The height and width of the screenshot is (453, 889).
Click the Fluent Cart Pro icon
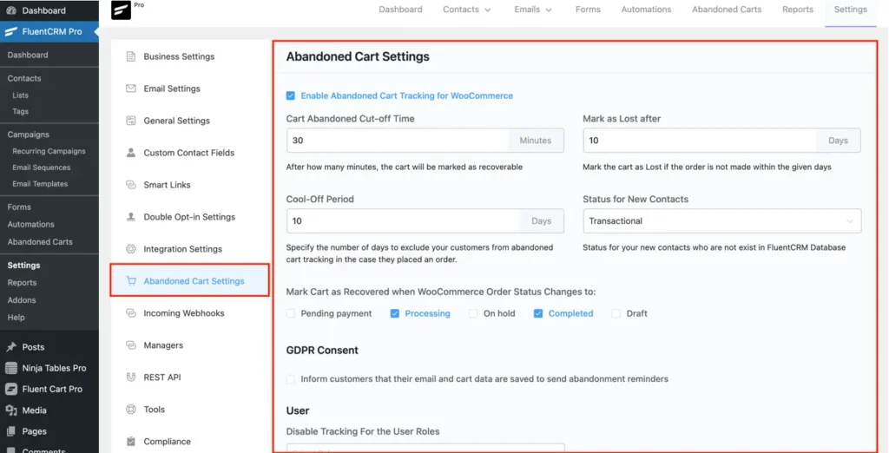10,389
